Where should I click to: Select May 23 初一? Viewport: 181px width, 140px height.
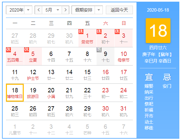pyautogui.click(x=106, y=93)
